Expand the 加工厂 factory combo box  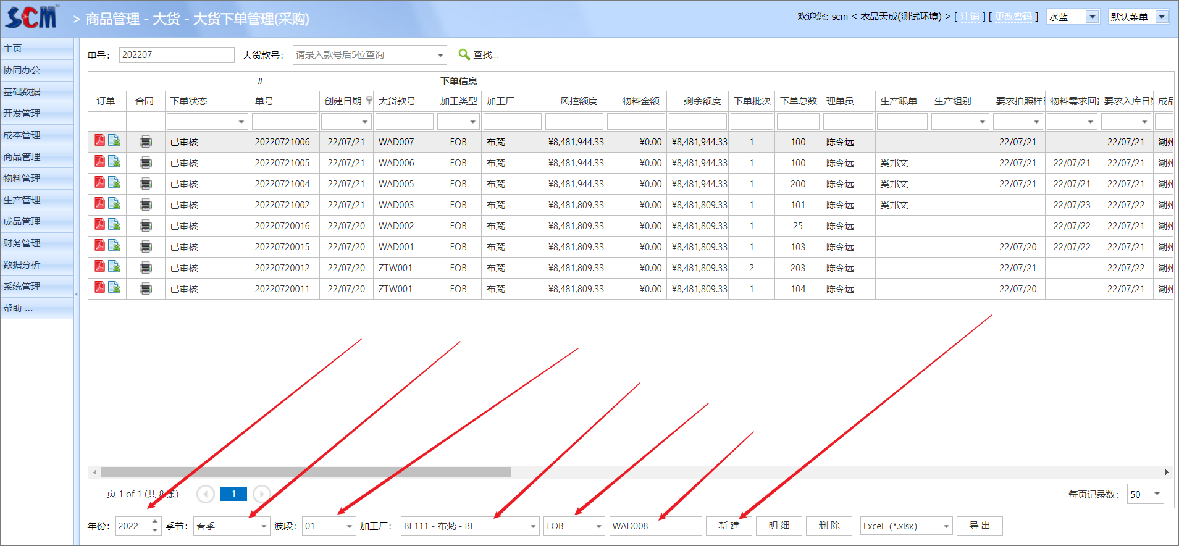pos(533,526)
